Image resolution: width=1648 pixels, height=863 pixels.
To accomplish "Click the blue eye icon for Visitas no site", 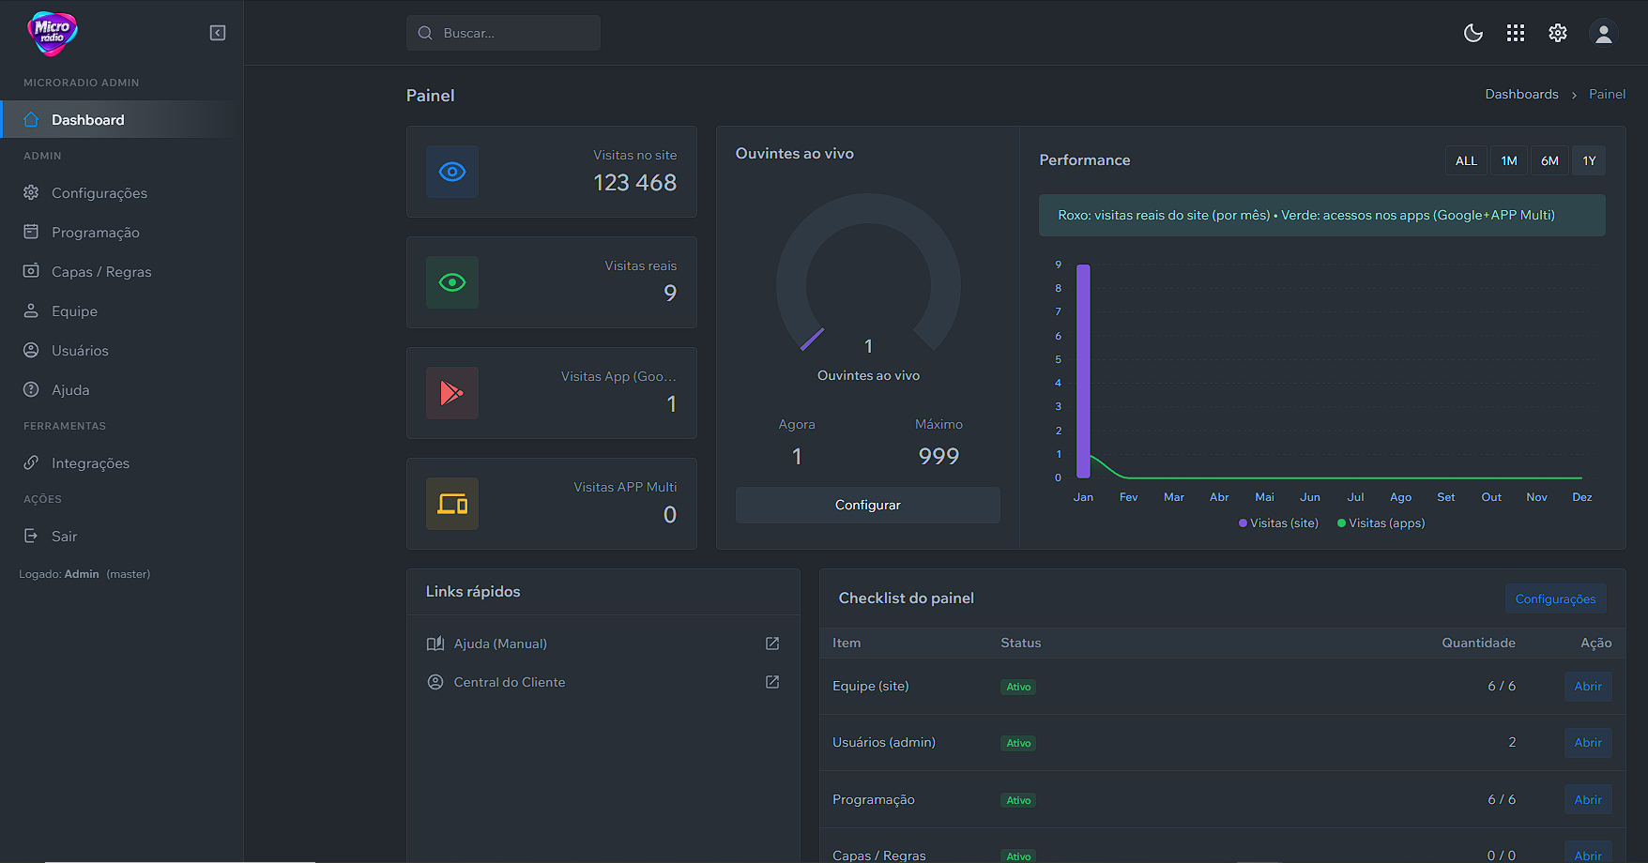I will coord(452,172).
